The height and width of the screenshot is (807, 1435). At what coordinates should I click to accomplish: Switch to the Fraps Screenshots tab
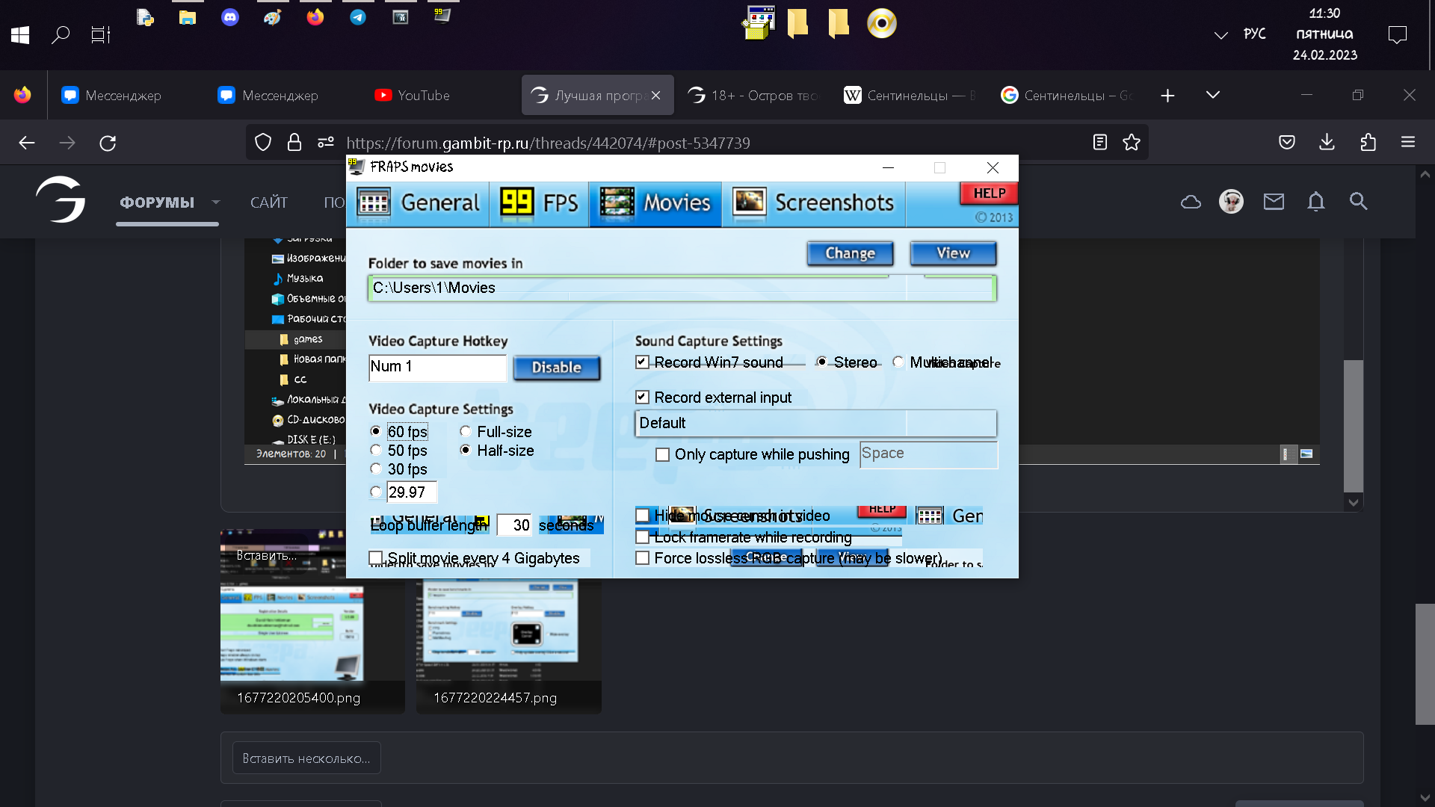(814, 203)
